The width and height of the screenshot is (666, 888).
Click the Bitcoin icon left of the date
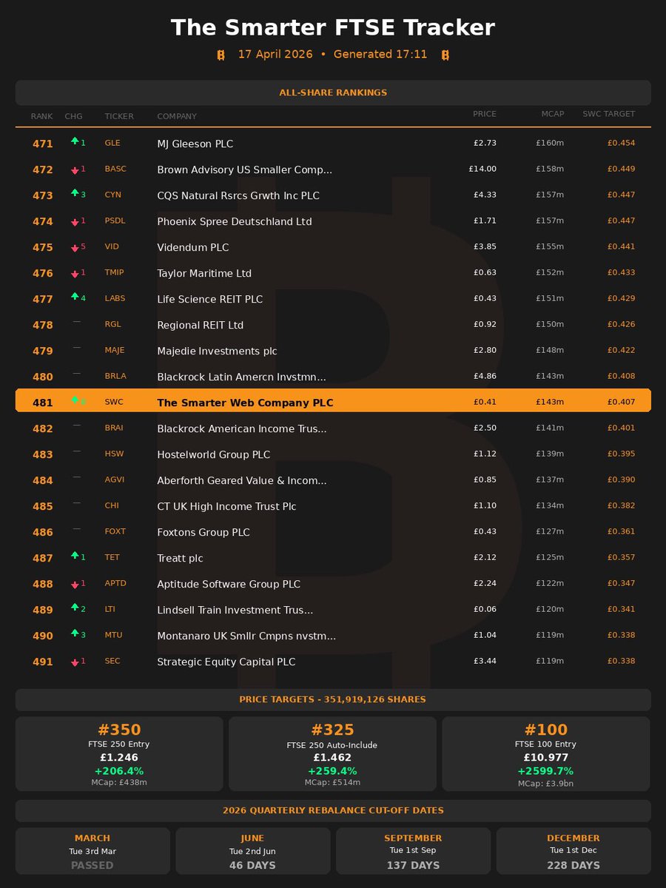(221, 55)
